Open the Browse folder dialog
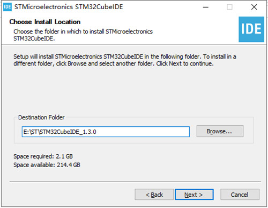 coord(220,131)
